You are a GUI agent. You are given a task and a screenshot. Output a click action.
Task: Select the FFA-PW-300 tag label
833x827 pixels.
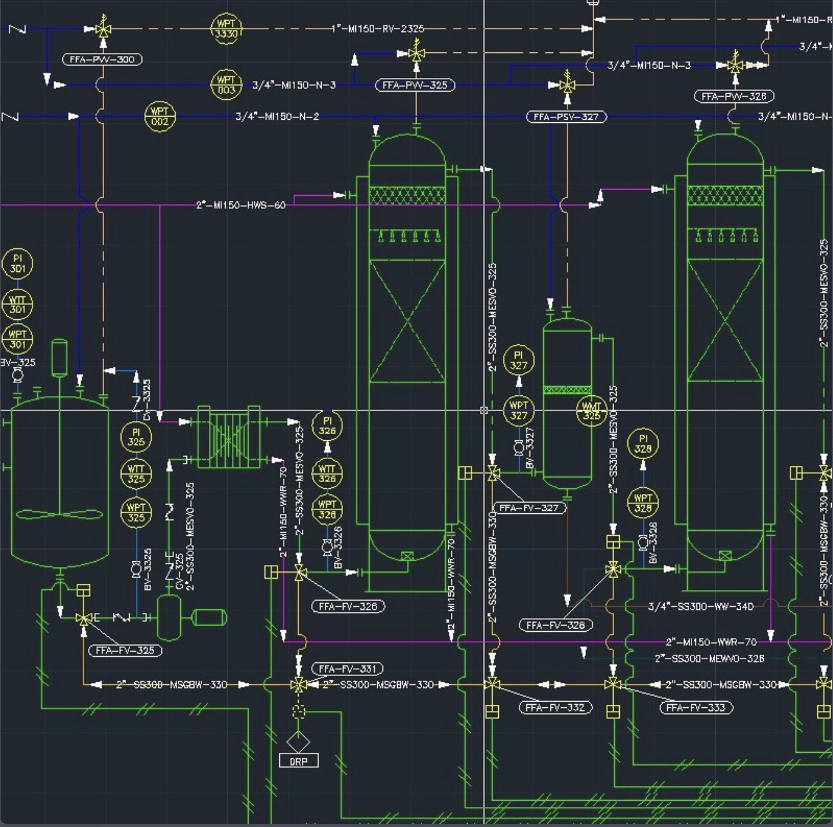pos(102,60)
